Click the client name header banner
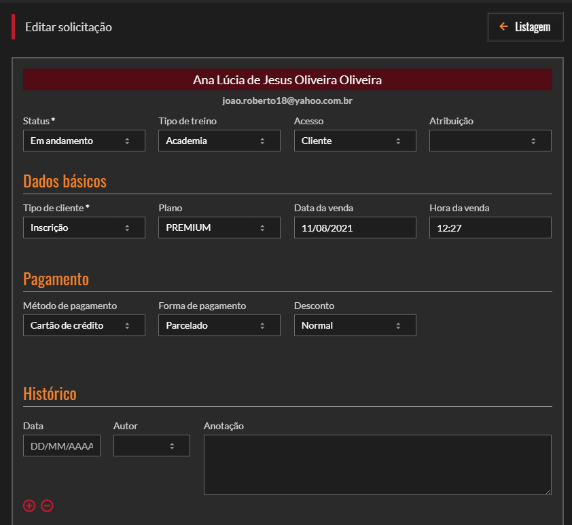This screenshot has height=525, width=572. pyautogui.click(x=287, y=80)
